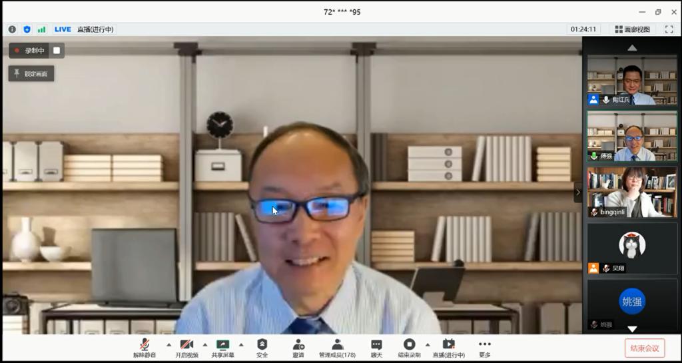Viewport: 682px width, 363px height.
Task: Open the 安全 security settings
Action: [262, 348]
